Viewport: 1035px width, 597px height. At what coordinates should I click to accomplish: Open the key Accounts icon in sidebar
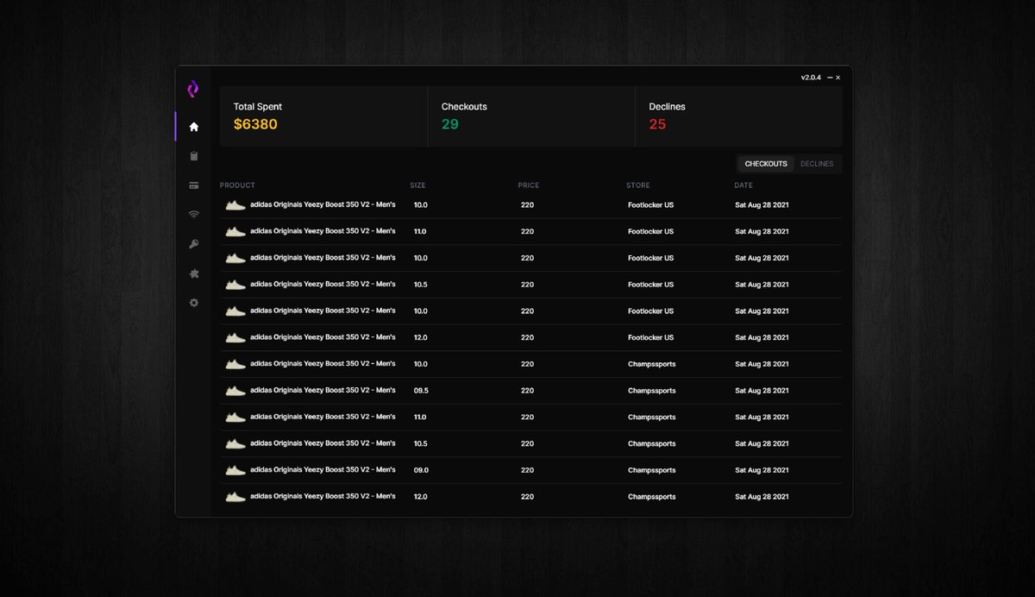(193, 244)
